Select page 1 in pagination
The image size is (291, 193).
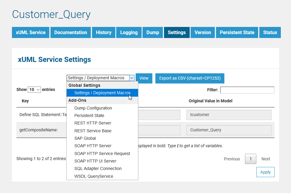(x=251, y=159)
